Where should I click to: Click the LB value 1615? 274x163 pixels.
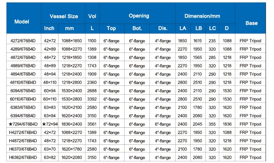198,41
